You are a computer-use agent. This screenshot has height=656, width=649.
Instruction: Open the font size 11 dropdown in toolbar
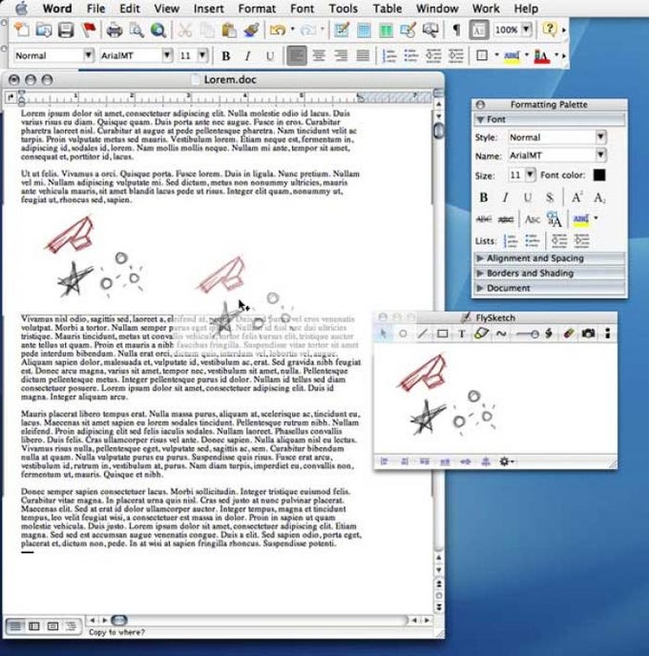(x=202, y=55)
